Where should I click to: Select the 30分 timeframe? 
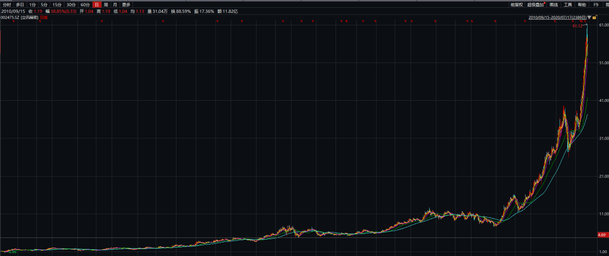click(71, 5)
